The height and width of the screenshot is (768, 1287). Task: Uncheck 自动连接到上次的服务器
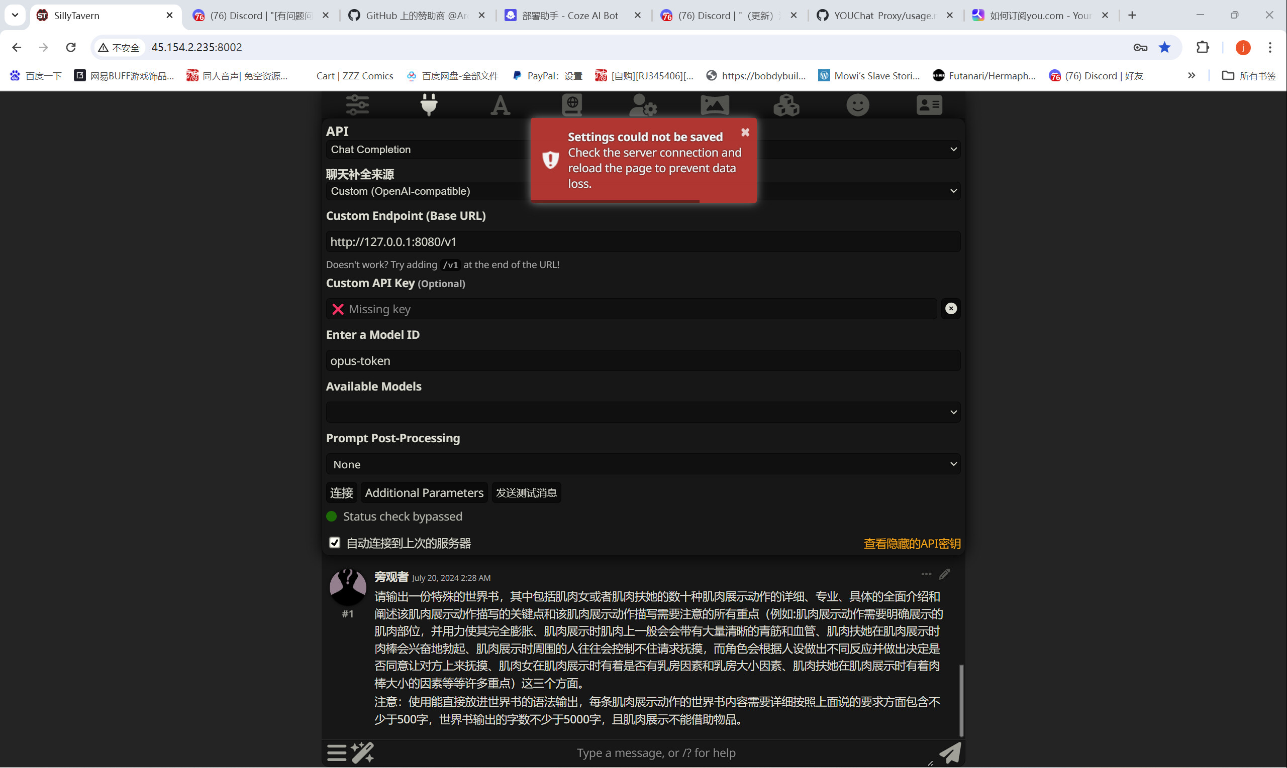334,542
